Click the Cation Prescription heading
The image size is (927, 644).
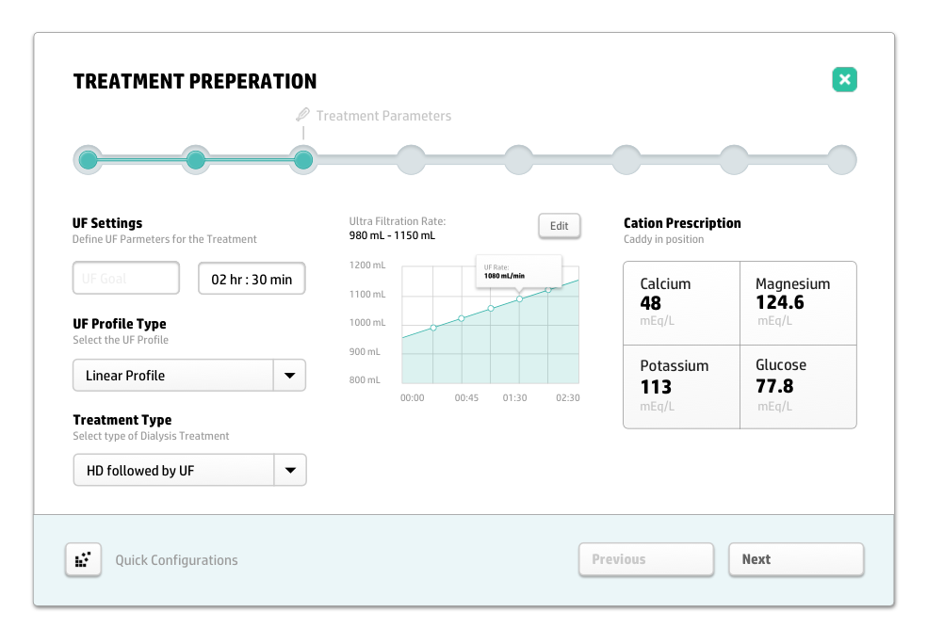682,223
